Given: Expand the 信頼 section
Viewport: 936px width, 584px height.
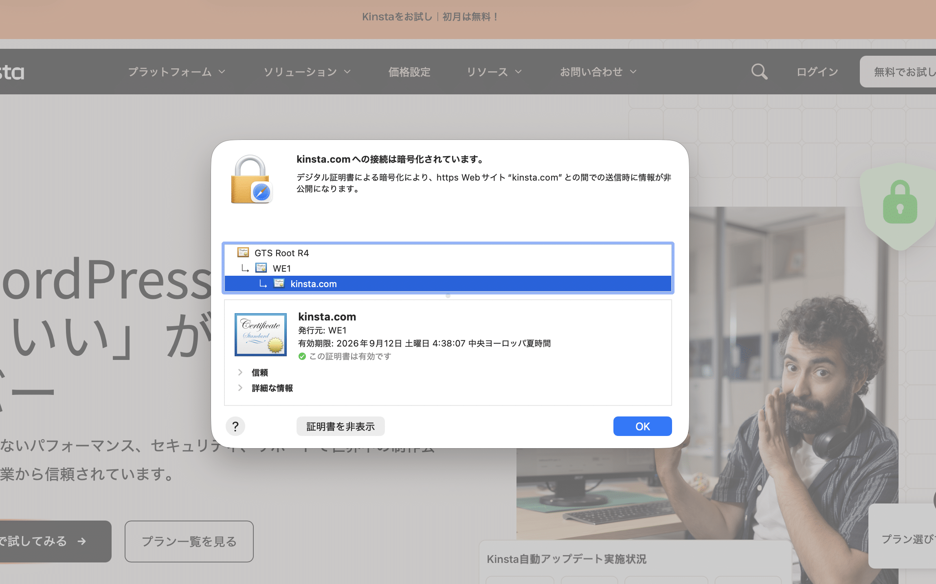Looking at the screenshot, I should click(240, 372).
